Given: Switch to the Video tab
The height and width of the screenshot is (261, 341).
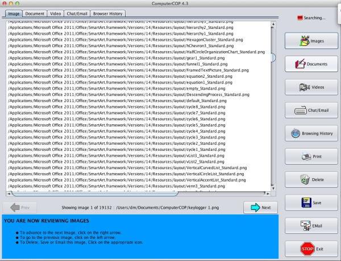Looking at the screenshot, I should (56, 14).
